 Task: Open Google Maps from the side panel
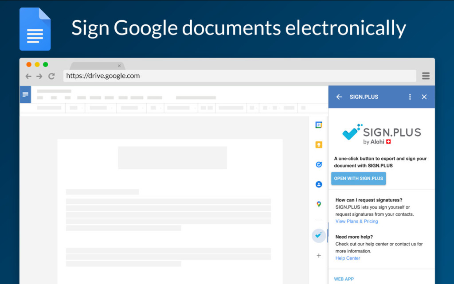(x=318, y=204)
